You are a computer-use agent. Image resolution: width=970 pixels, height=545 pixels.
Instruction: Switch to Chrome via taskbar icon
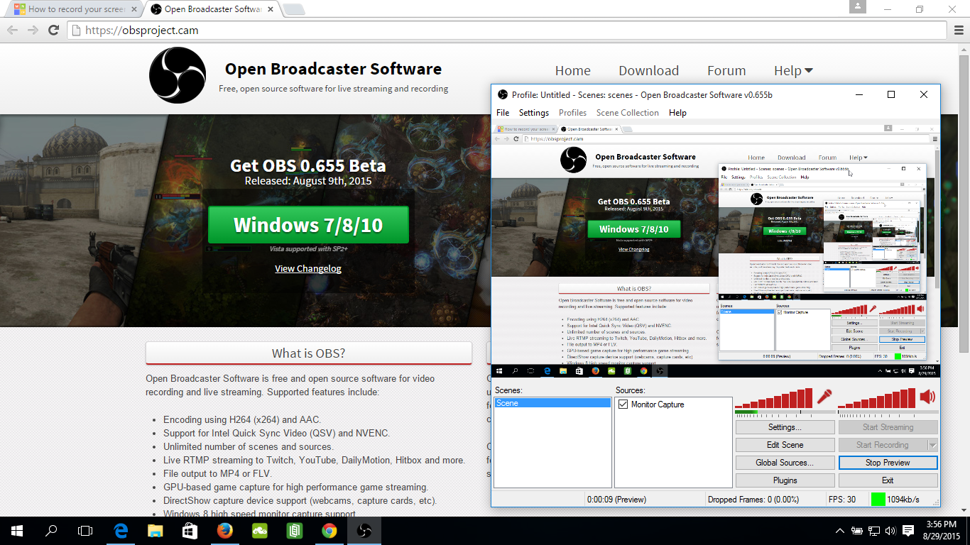(x=329, y=530)
